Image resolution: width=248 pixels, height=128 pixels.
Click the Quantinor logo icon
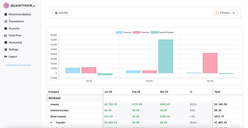pos(6,6)
